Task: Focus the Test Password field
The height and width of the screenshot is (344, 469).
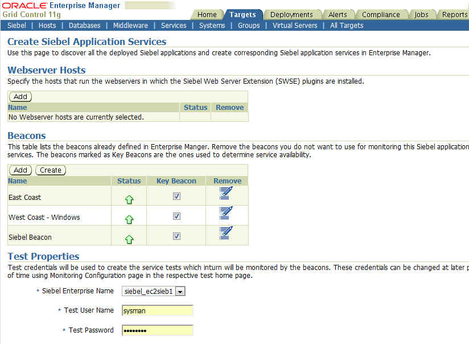Action: (x=157, y=330)
